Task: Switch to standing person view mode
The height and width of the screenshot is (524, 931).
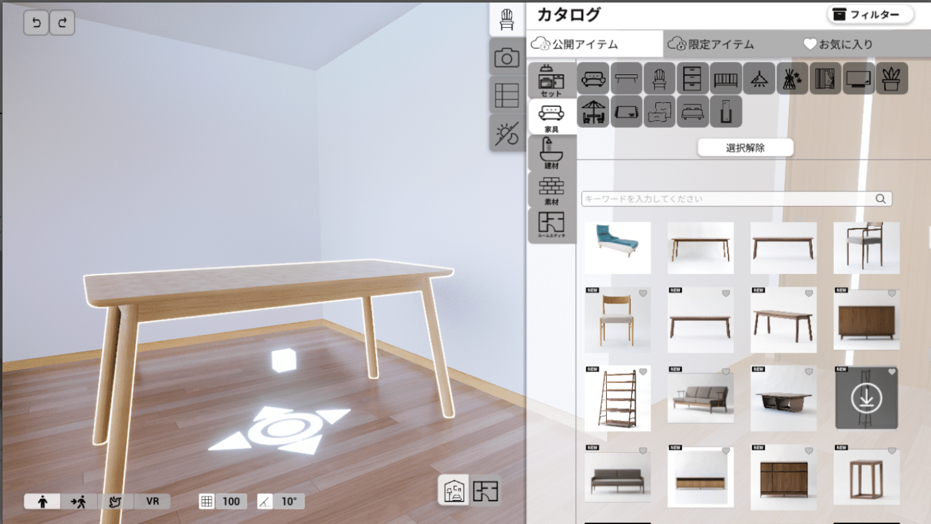Action: [x=42, y=501]
